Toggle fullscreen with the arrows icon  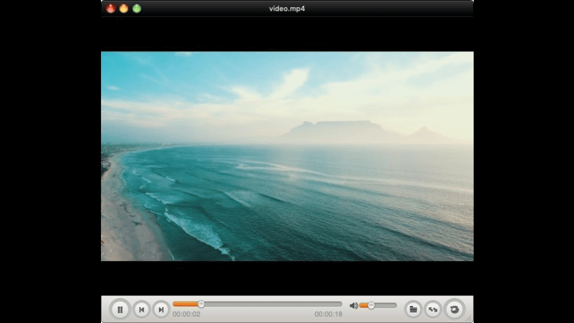[433, 309]
